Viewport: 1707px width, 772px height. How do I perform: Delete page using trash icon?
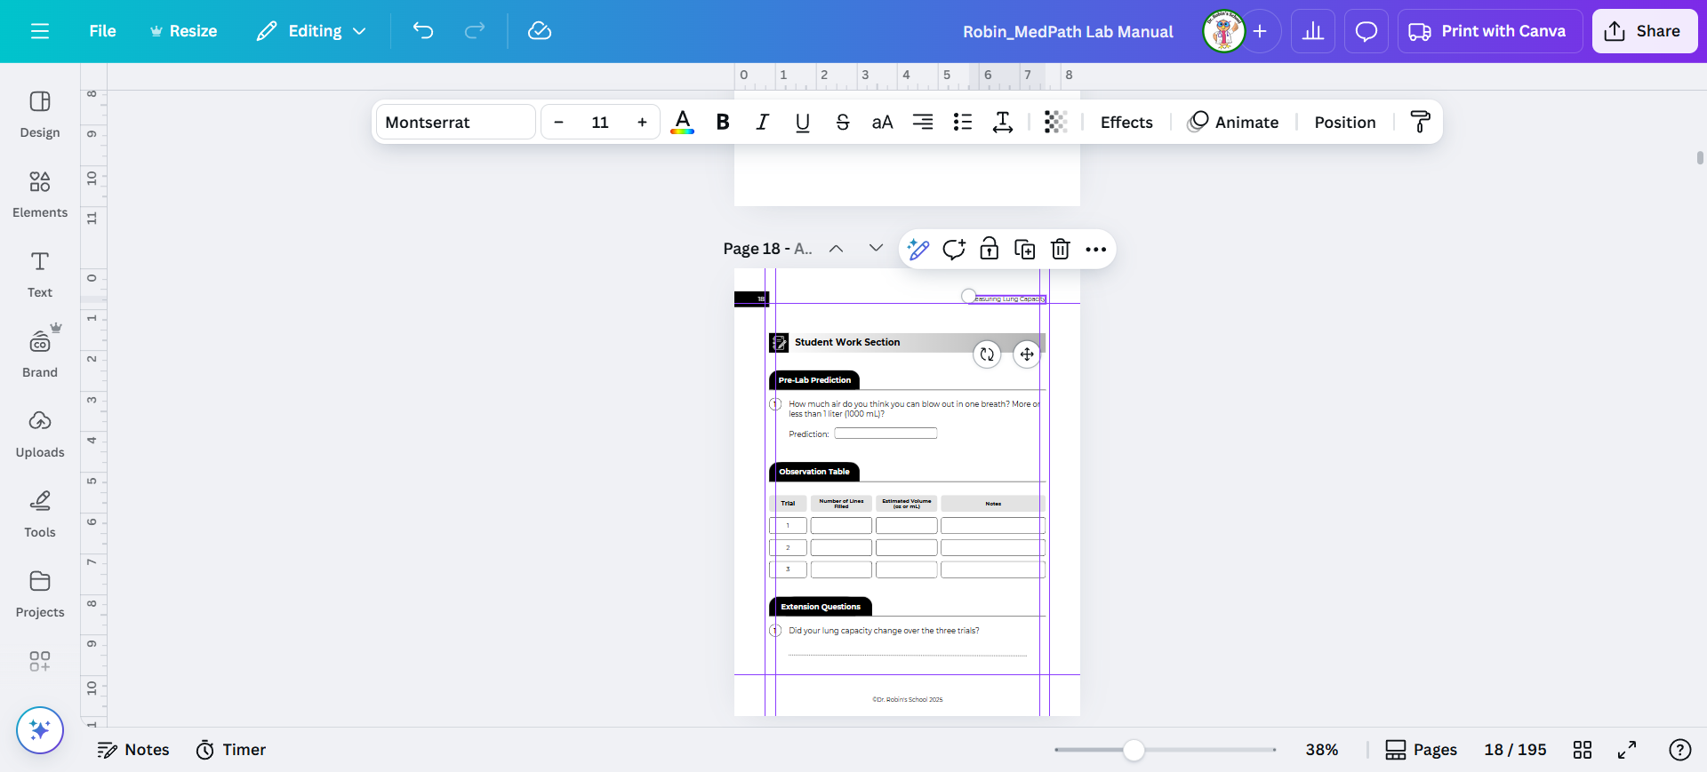coord(1060,250)
